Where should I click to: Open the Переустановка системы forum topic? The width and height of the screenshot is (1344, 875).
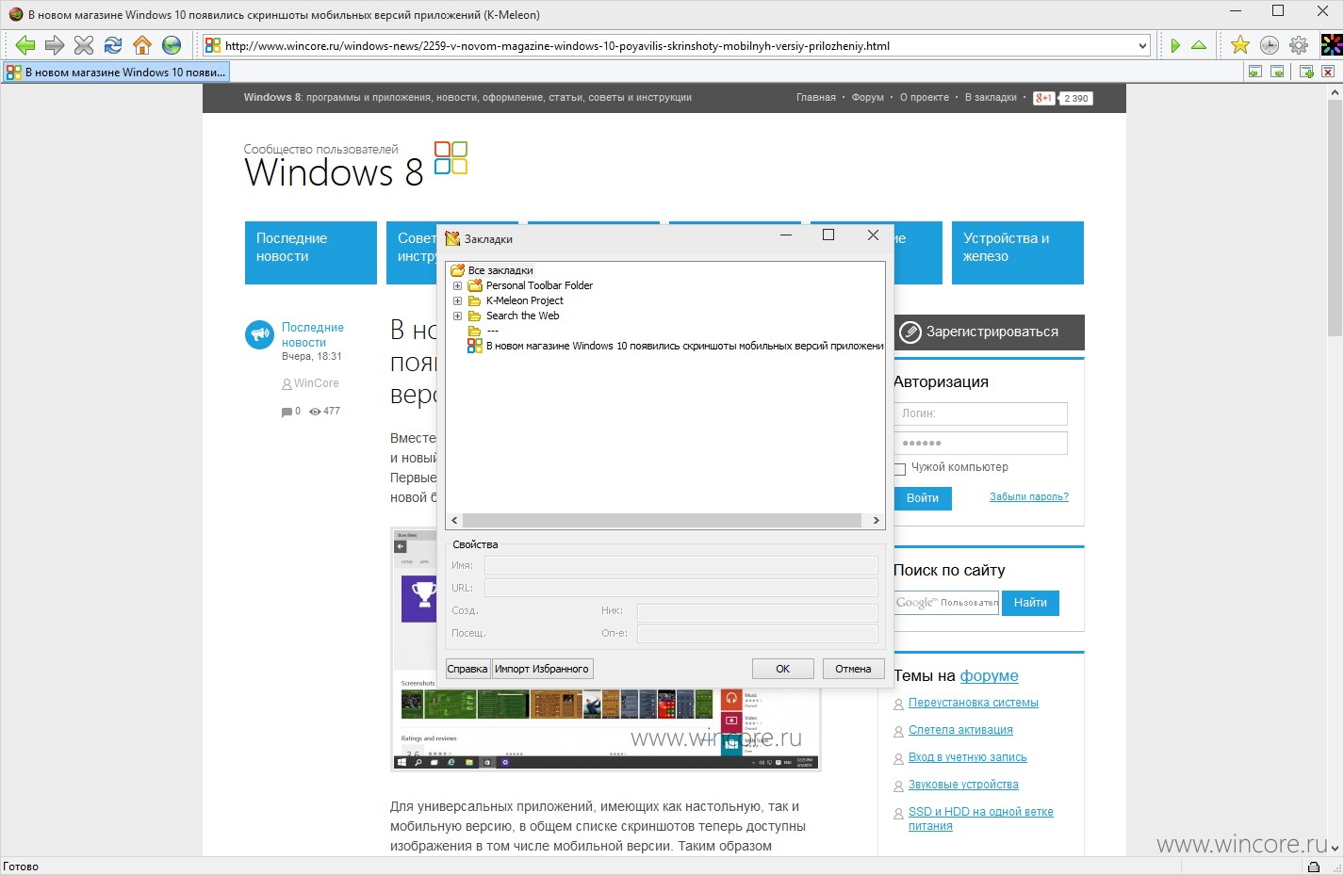click(x=974, y=703)
